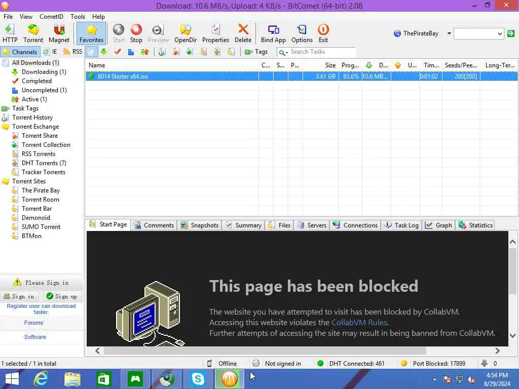Open the search scope magnifier dropdown
Image resolution: width=519 pixels, height=389 pixels.
pos(282,52)
